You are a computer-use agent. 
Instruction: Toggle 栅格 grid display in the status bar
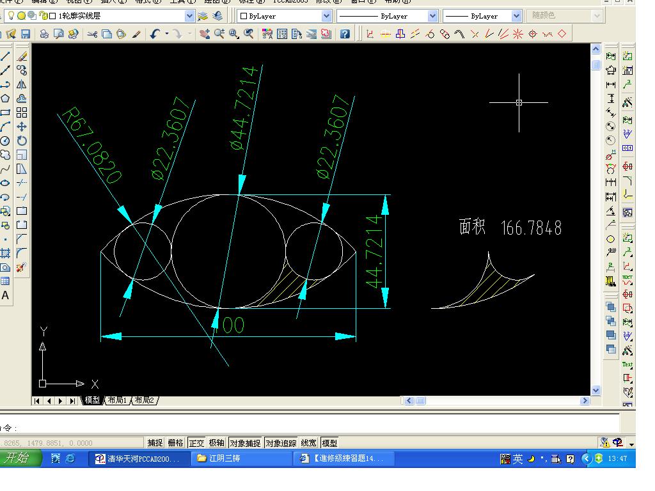[x=175, y=443]
